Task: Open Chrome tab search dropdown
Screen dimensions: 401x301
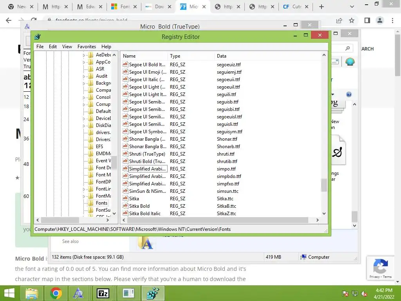Action: point(352,7)
